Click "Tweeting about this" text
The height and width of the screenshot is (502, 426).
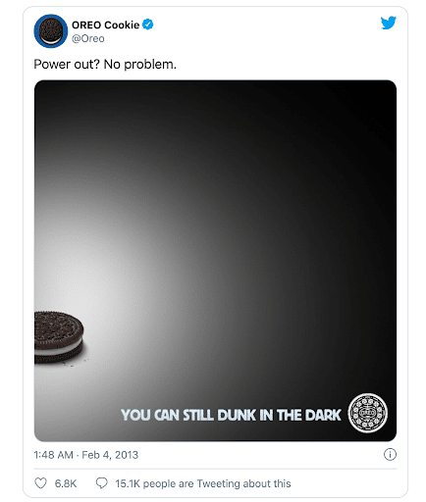(x=243, y=483)
